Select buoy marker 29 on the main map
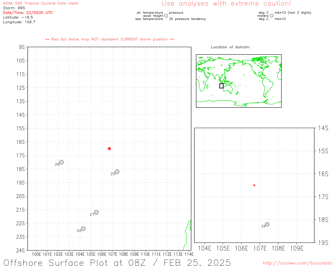 tap(117, 171)
